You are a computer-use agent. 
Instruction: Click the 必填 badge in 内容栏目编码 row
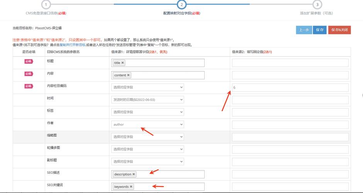coord(29,86)
